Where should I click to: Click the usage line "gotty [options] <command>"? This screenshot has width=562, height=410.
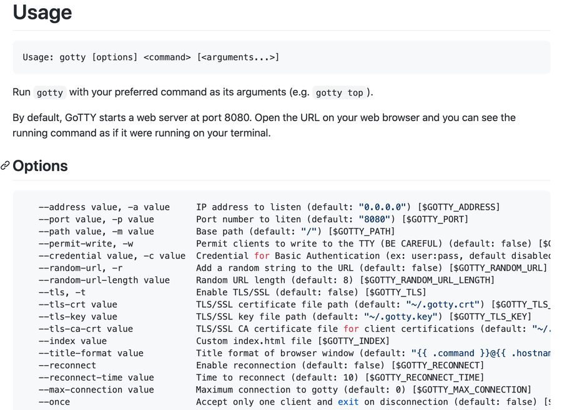125,57
